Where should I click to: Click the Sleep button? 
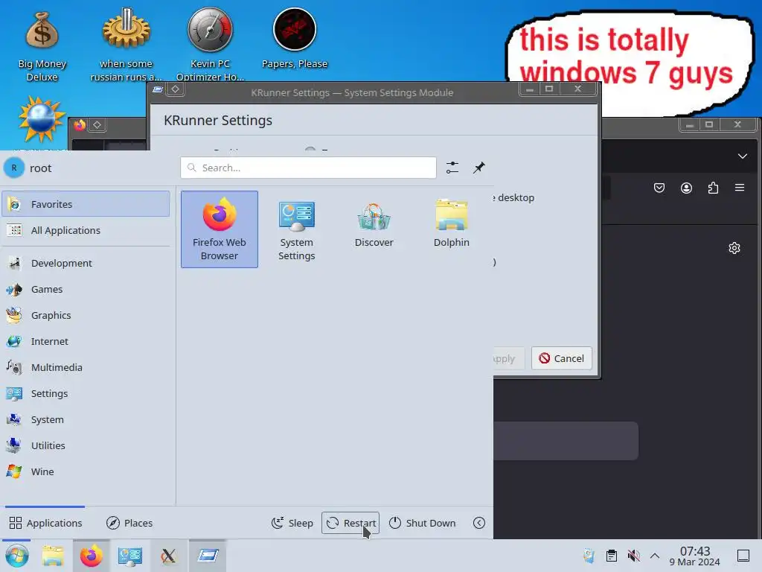click(292, 523)
